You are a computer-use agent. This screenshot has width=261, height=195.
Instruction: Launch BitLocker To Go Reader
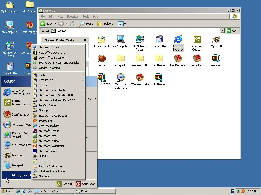[x=59, y=116]
